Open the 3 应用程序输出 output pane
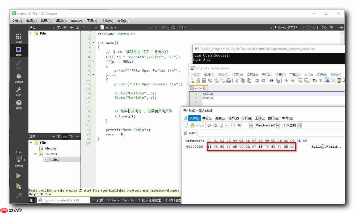This screenshot has height=213, width=354. coord(150,200)
